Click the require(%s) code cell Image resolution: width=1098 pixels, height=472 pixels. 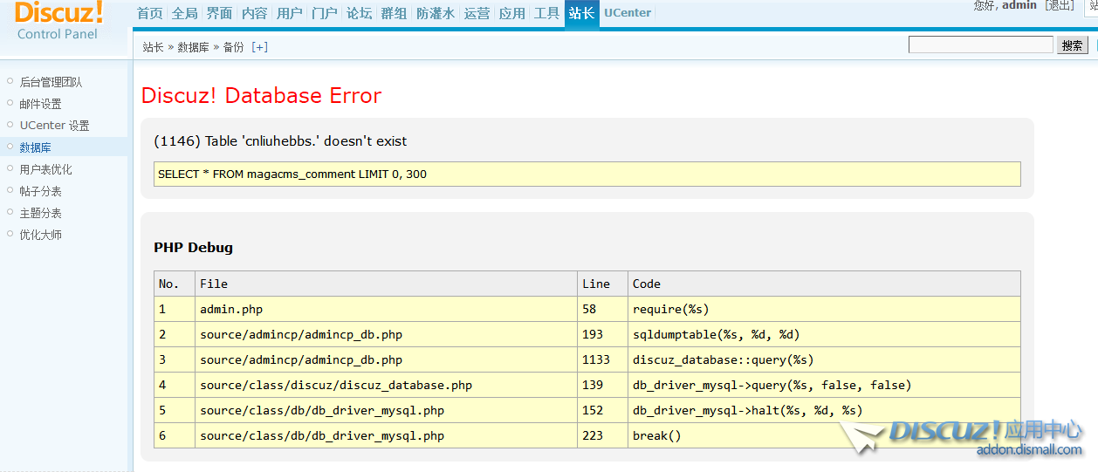tap(824, 309)
